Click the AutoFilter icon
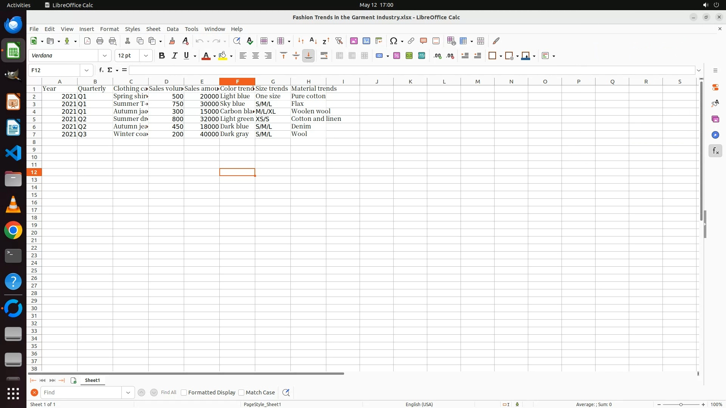This screenshot has width=726, height=408. [339, 41]
